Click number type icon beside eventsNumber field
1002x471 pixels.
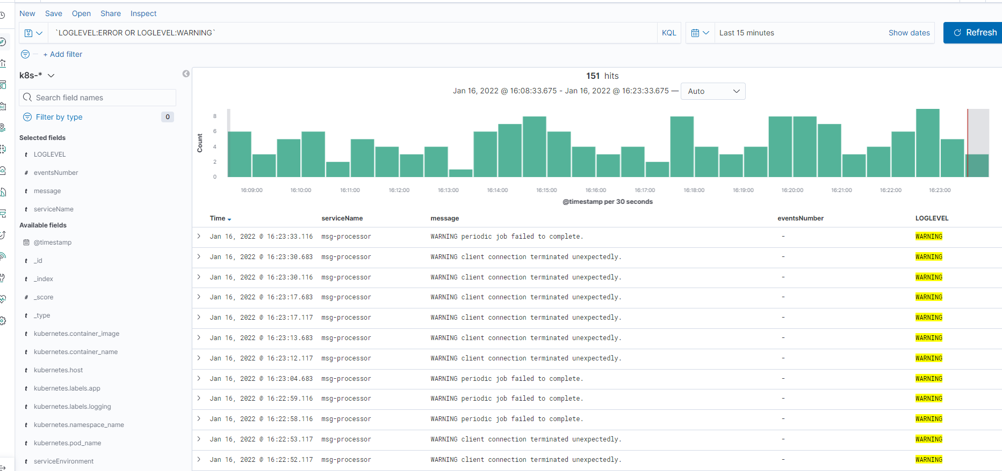pos(26,173)
